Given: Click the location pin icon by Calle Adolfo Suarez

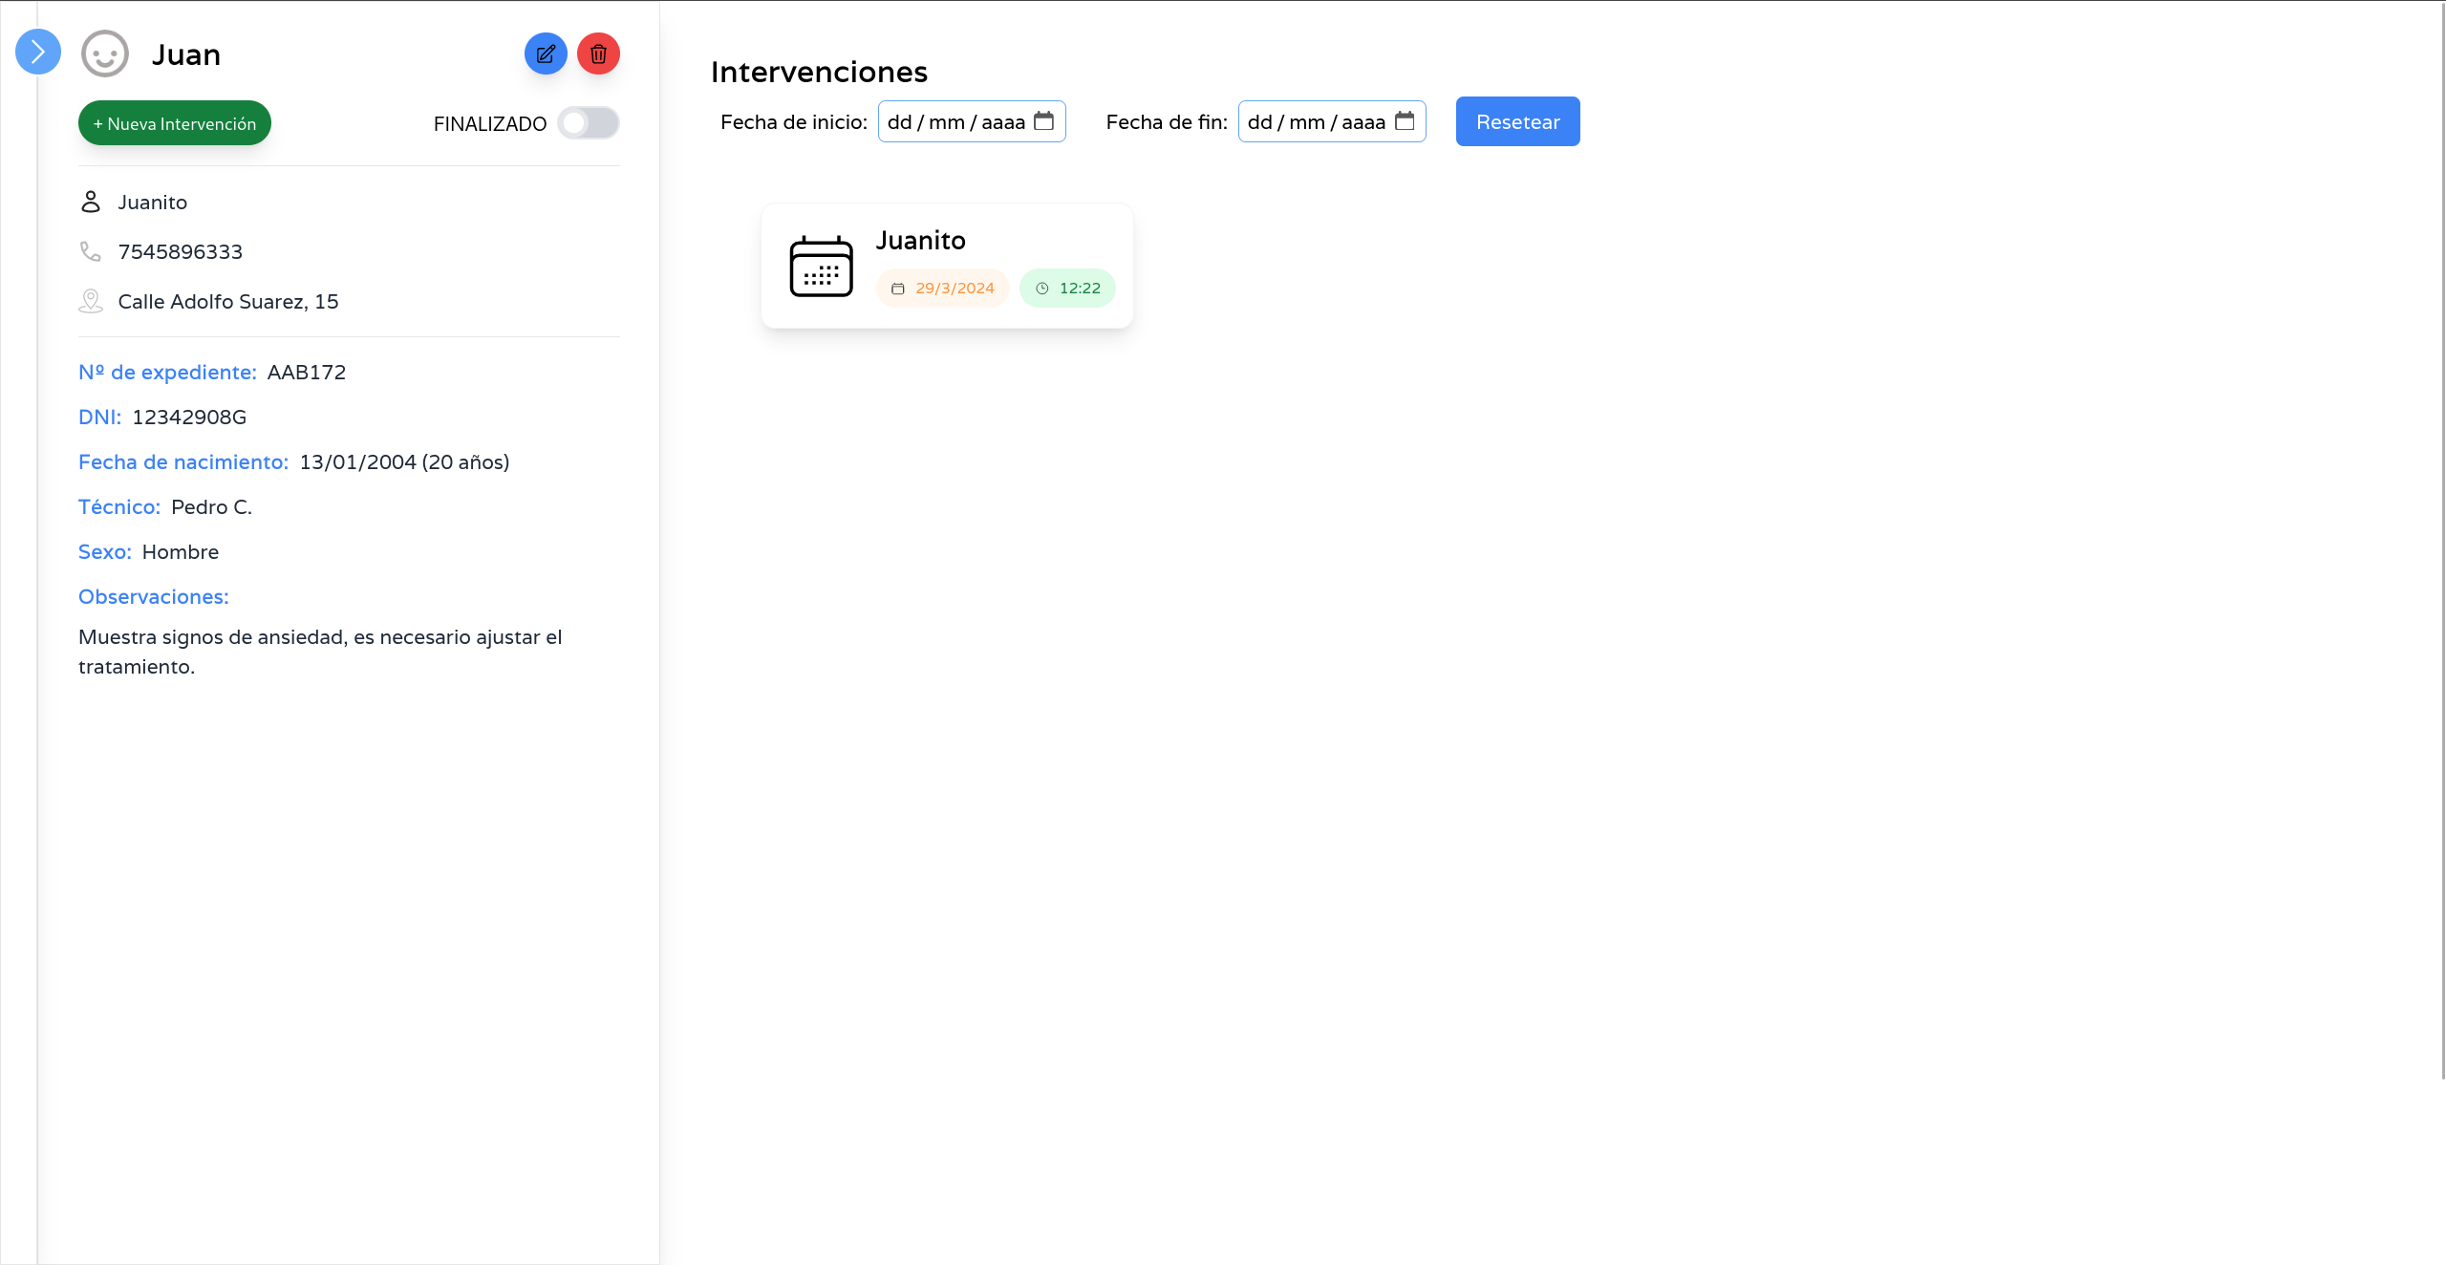Looking at the screenshot, I should click(x=91, y=301).
